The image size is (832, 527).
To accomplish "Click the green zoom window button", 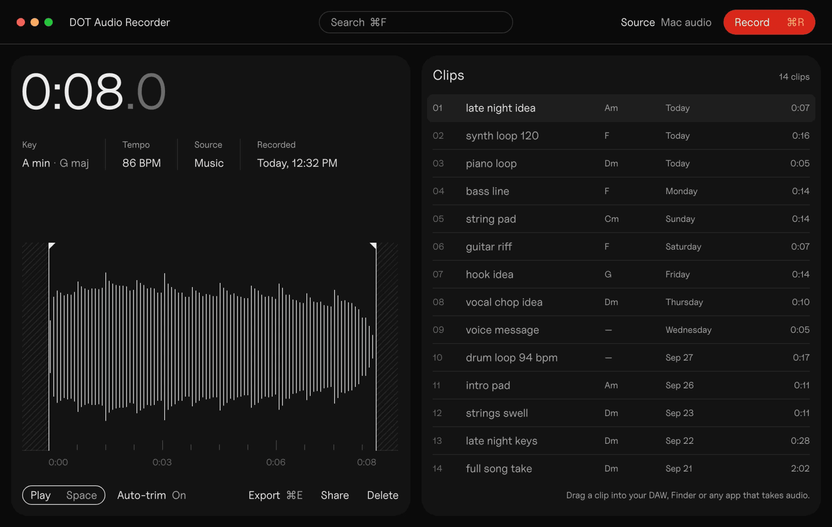I will 49,22.
